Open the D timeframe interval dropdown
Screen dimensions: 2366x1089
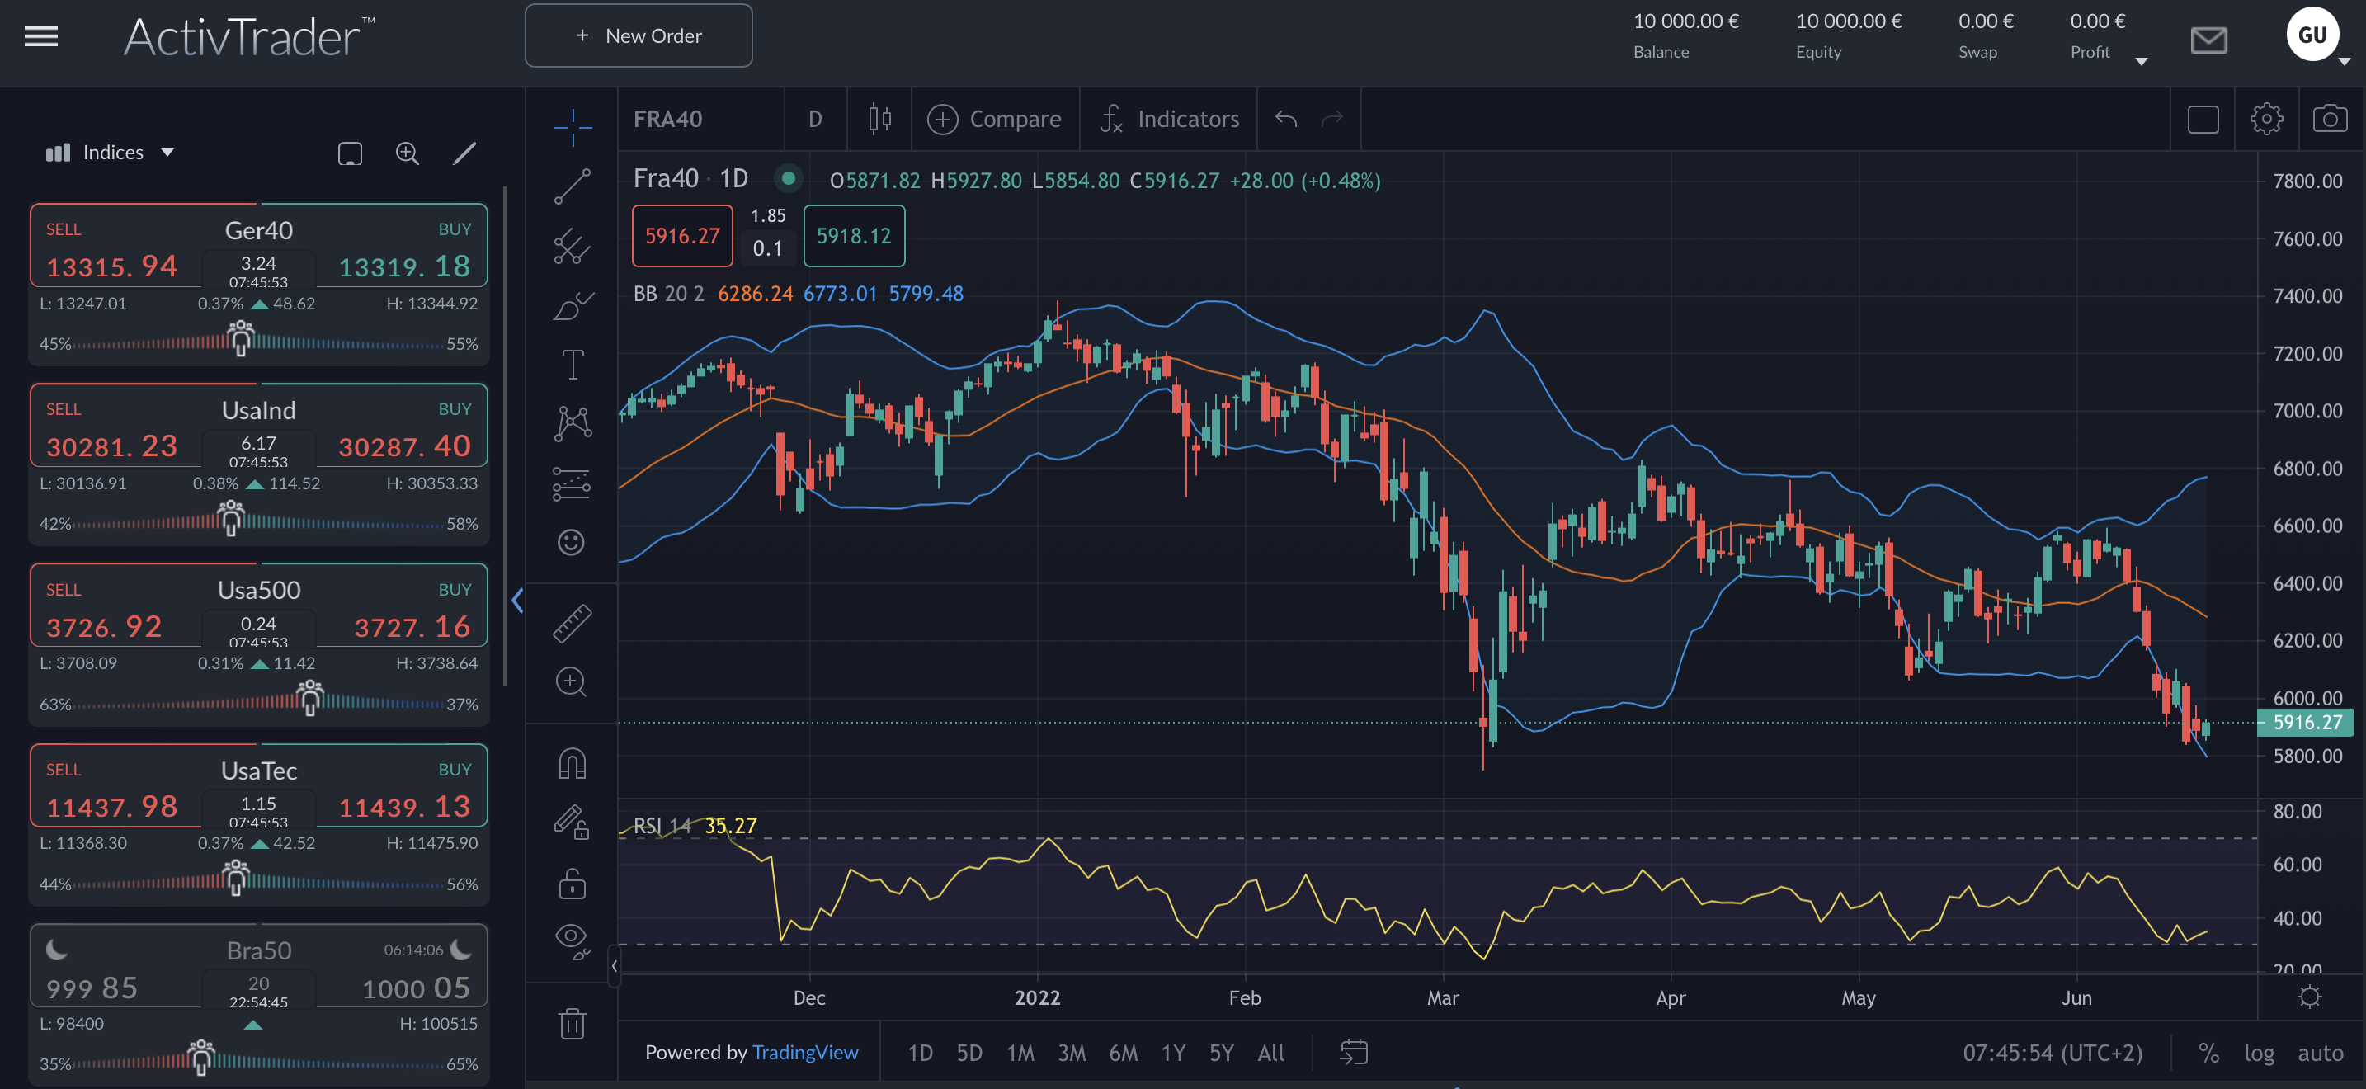click(x=815, y=120)
